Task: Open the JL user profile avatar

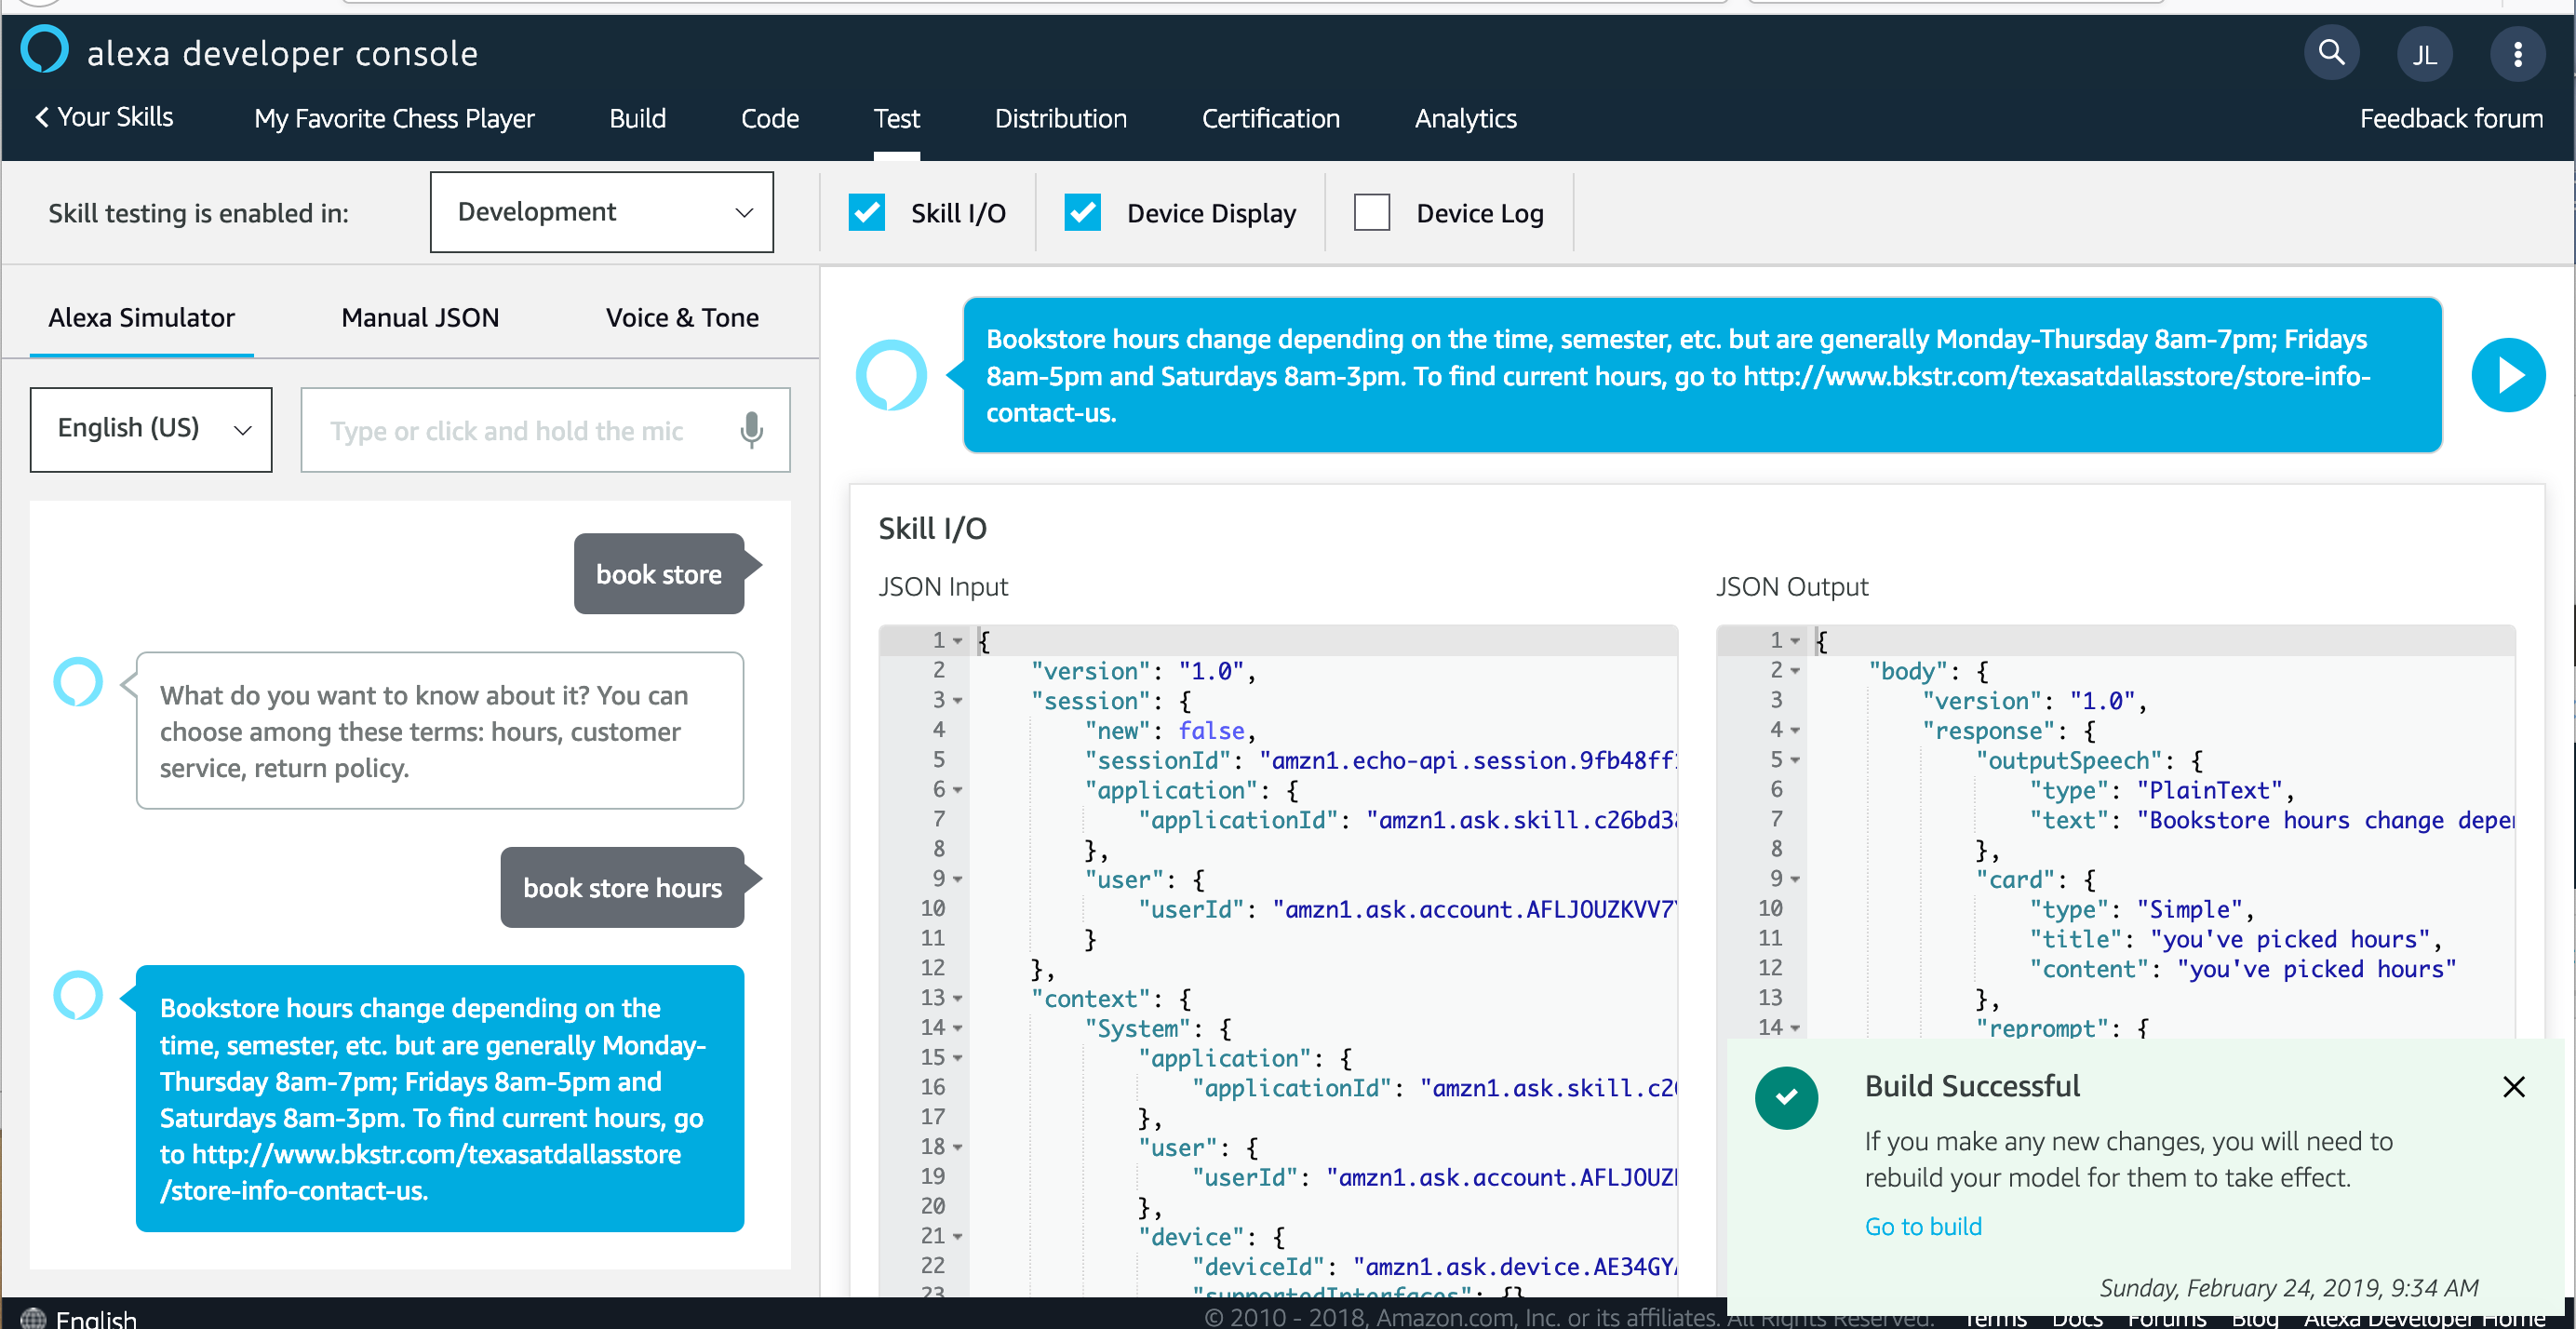Action: tap(2424, 54)
